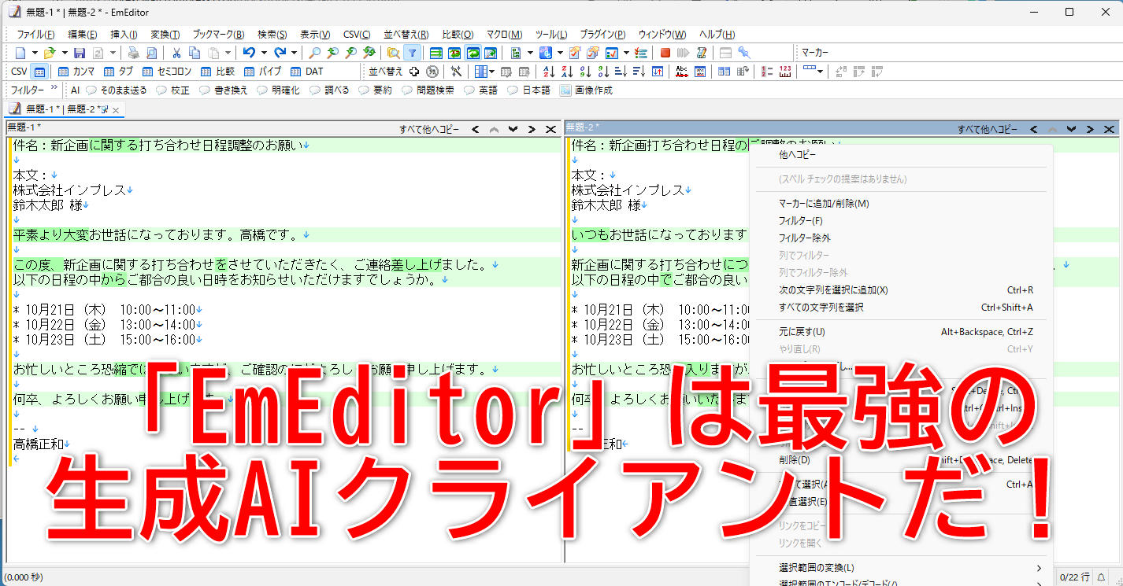
Task: Click the セミコロン delimiter icon
Action: click(148, 72)
